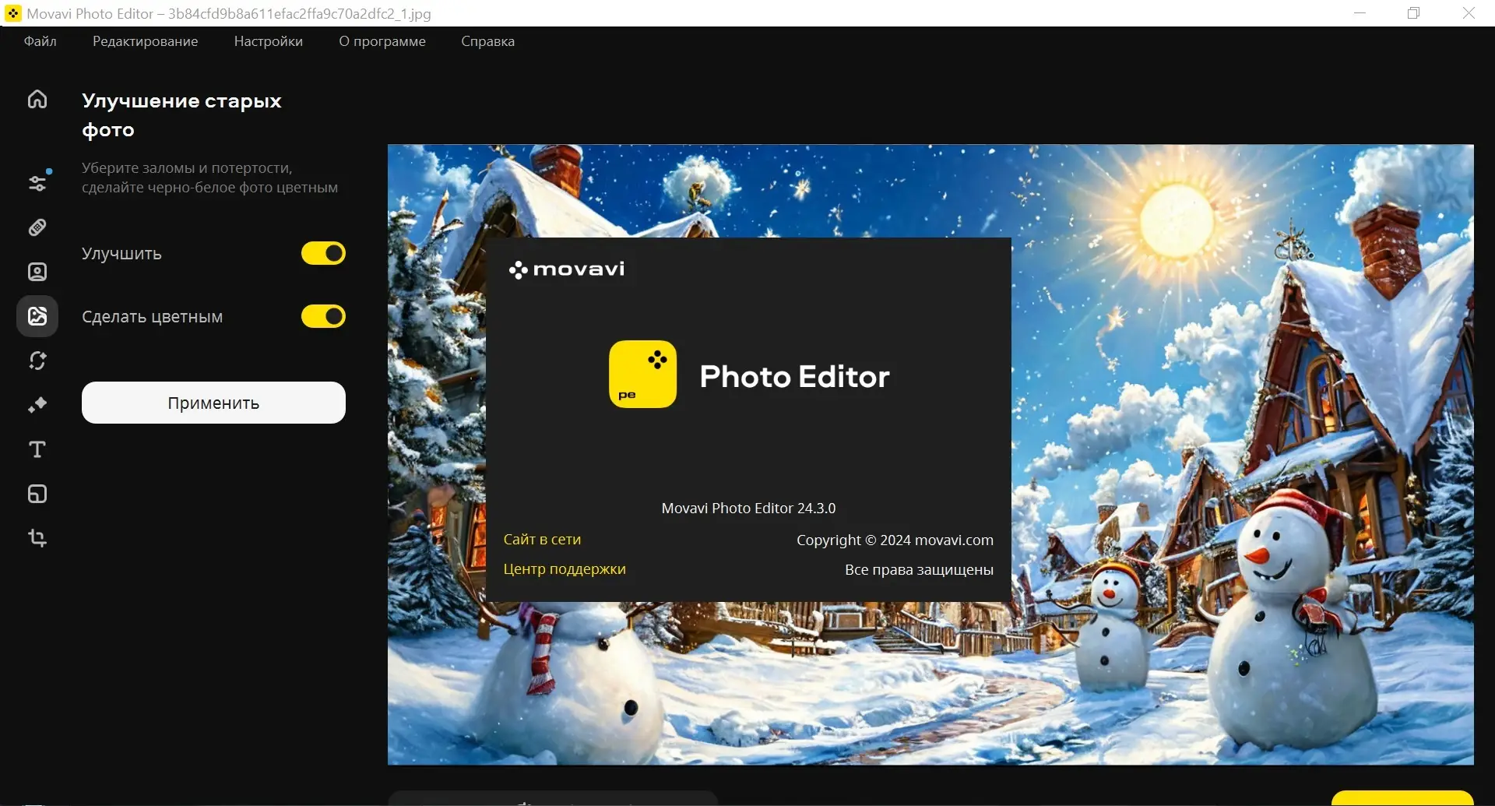The image size is (1495, 806).
Task: Select the Text tool icon
Action: click(37, 449)
